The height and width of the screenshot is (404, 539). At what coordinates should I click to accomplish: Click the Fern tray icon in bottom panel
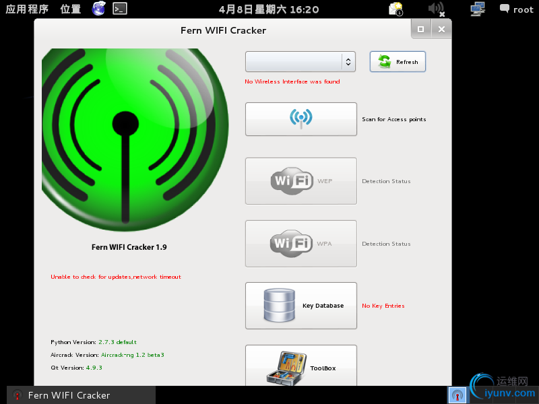pyautogui.click(x=457, y=395)
